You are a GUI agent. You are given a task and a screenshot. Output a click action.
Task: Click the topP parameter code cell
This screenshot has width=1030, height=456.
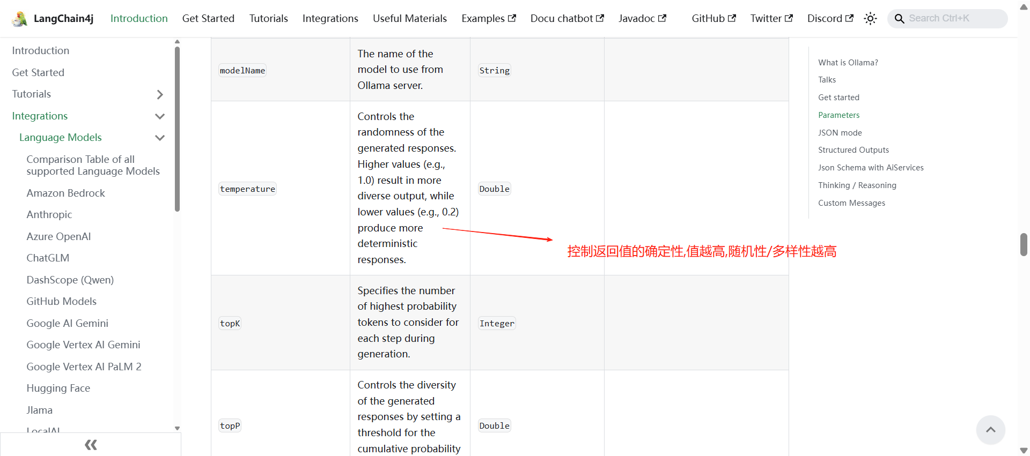pyautogui.click(x=230, y=426)
